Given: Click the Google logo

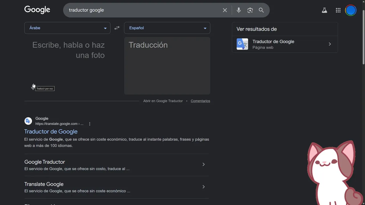Looking at the screenshot, I should (37, 10).
